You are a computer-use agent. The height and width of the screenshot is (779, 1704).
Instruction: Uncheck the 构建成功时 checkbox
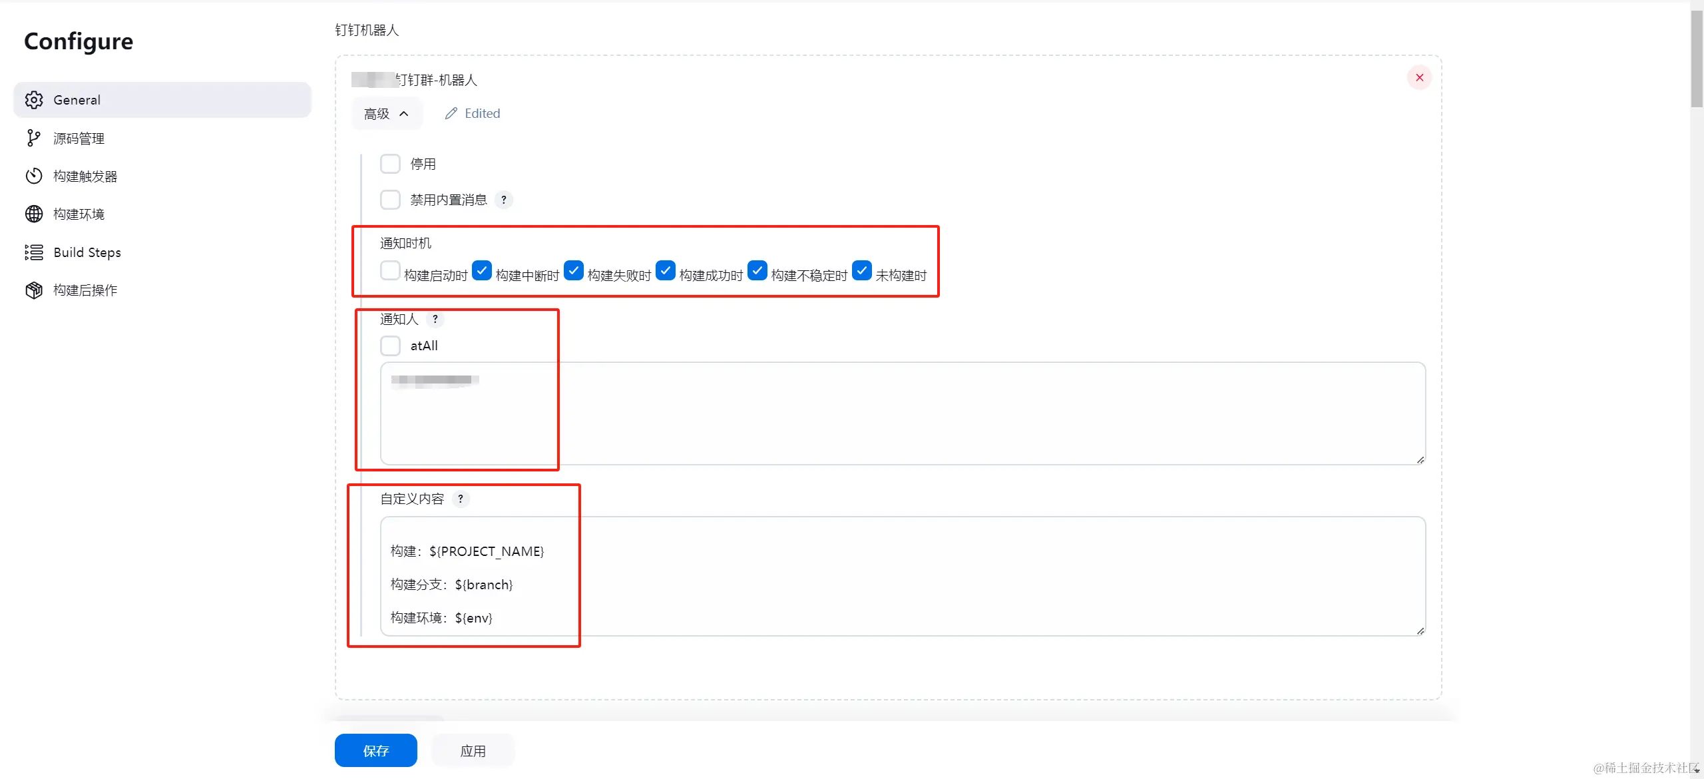click(x=666, y=271)
